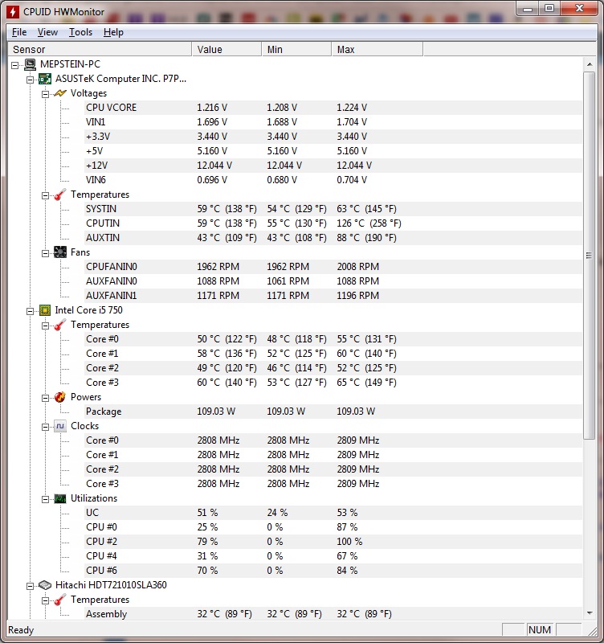
Task: Click the Ready status bar text
Action: click(21, 630)
